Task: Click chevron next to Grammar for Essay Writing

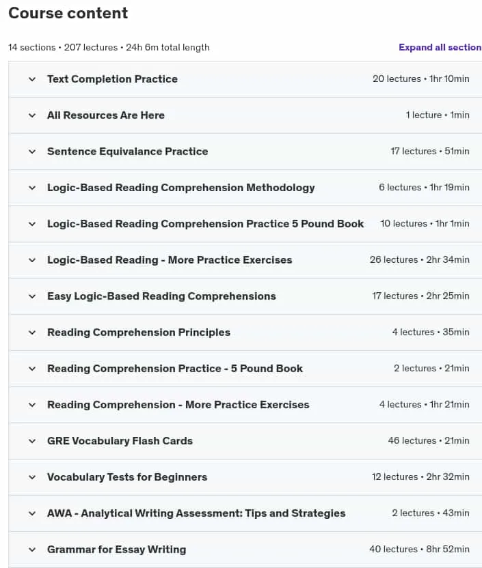Action: coord(32,550)
